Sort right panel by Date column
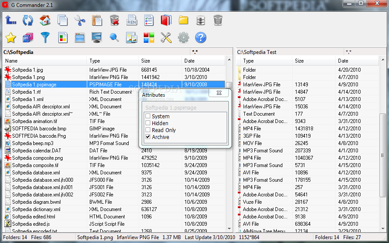Viewport: 389px width, 243px height. tap(357, 61)
